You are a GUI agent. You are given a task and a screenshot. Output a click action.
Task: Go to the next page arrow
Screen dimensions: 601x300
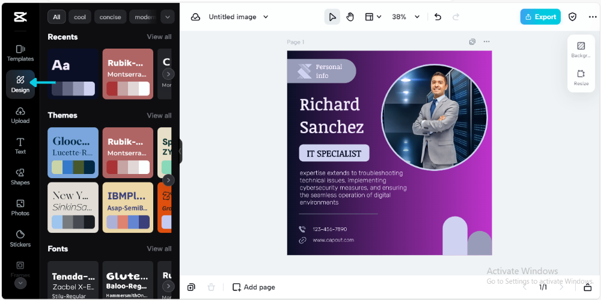[x=561, y=287]
